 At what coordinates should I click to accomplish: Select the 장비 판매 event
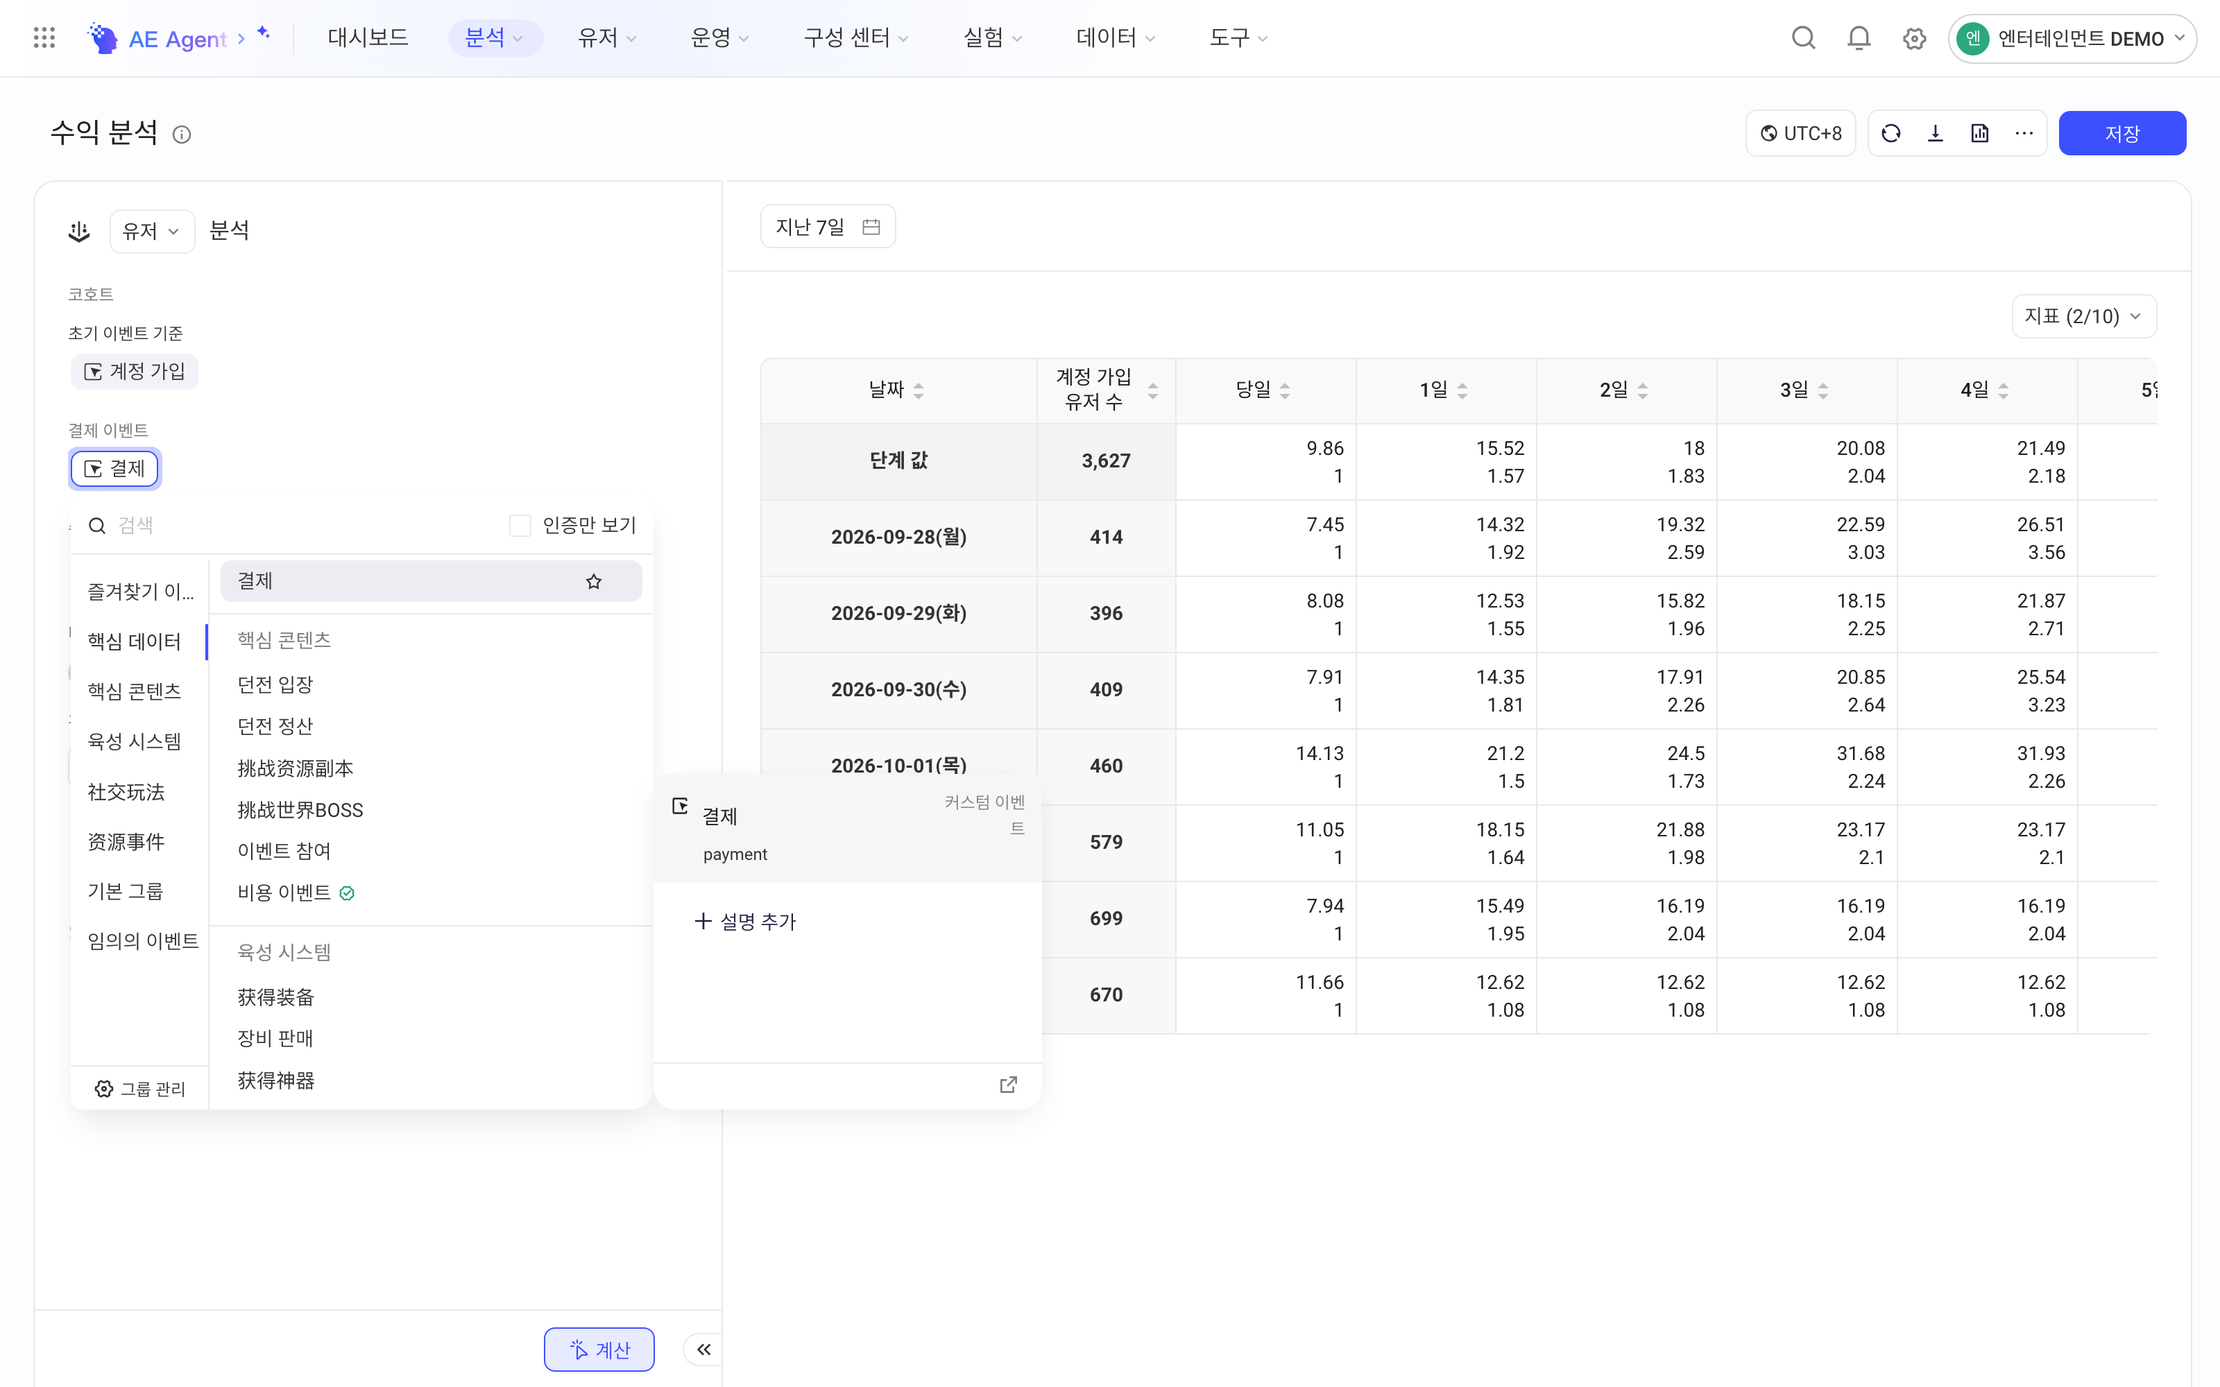[431, 1038]
